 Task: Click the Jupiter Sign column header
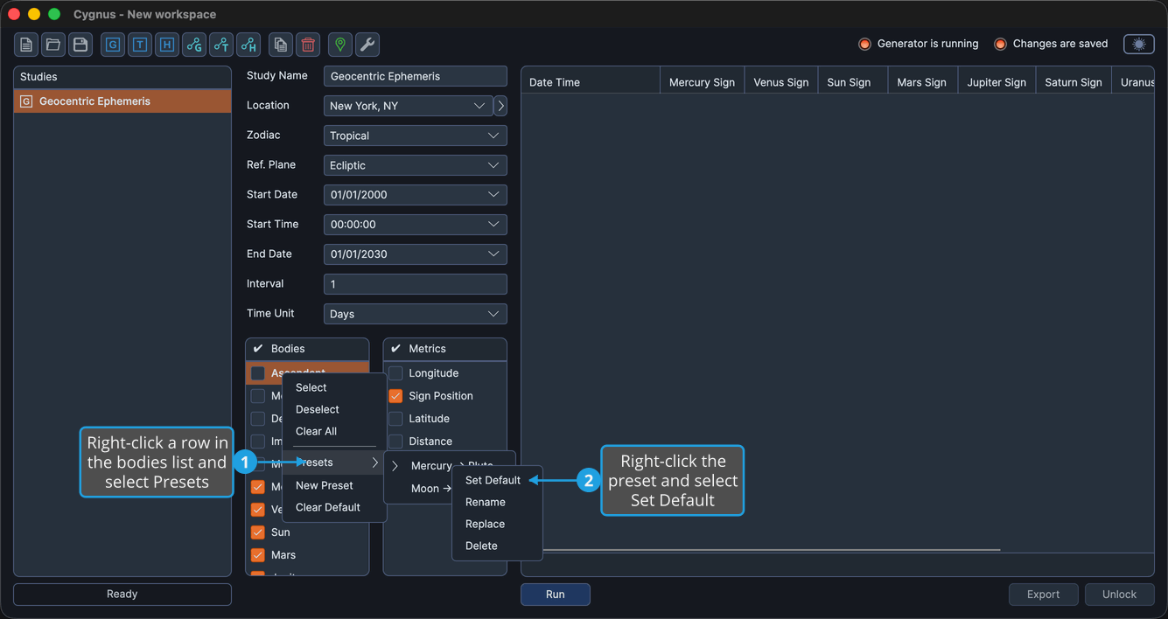997,82
